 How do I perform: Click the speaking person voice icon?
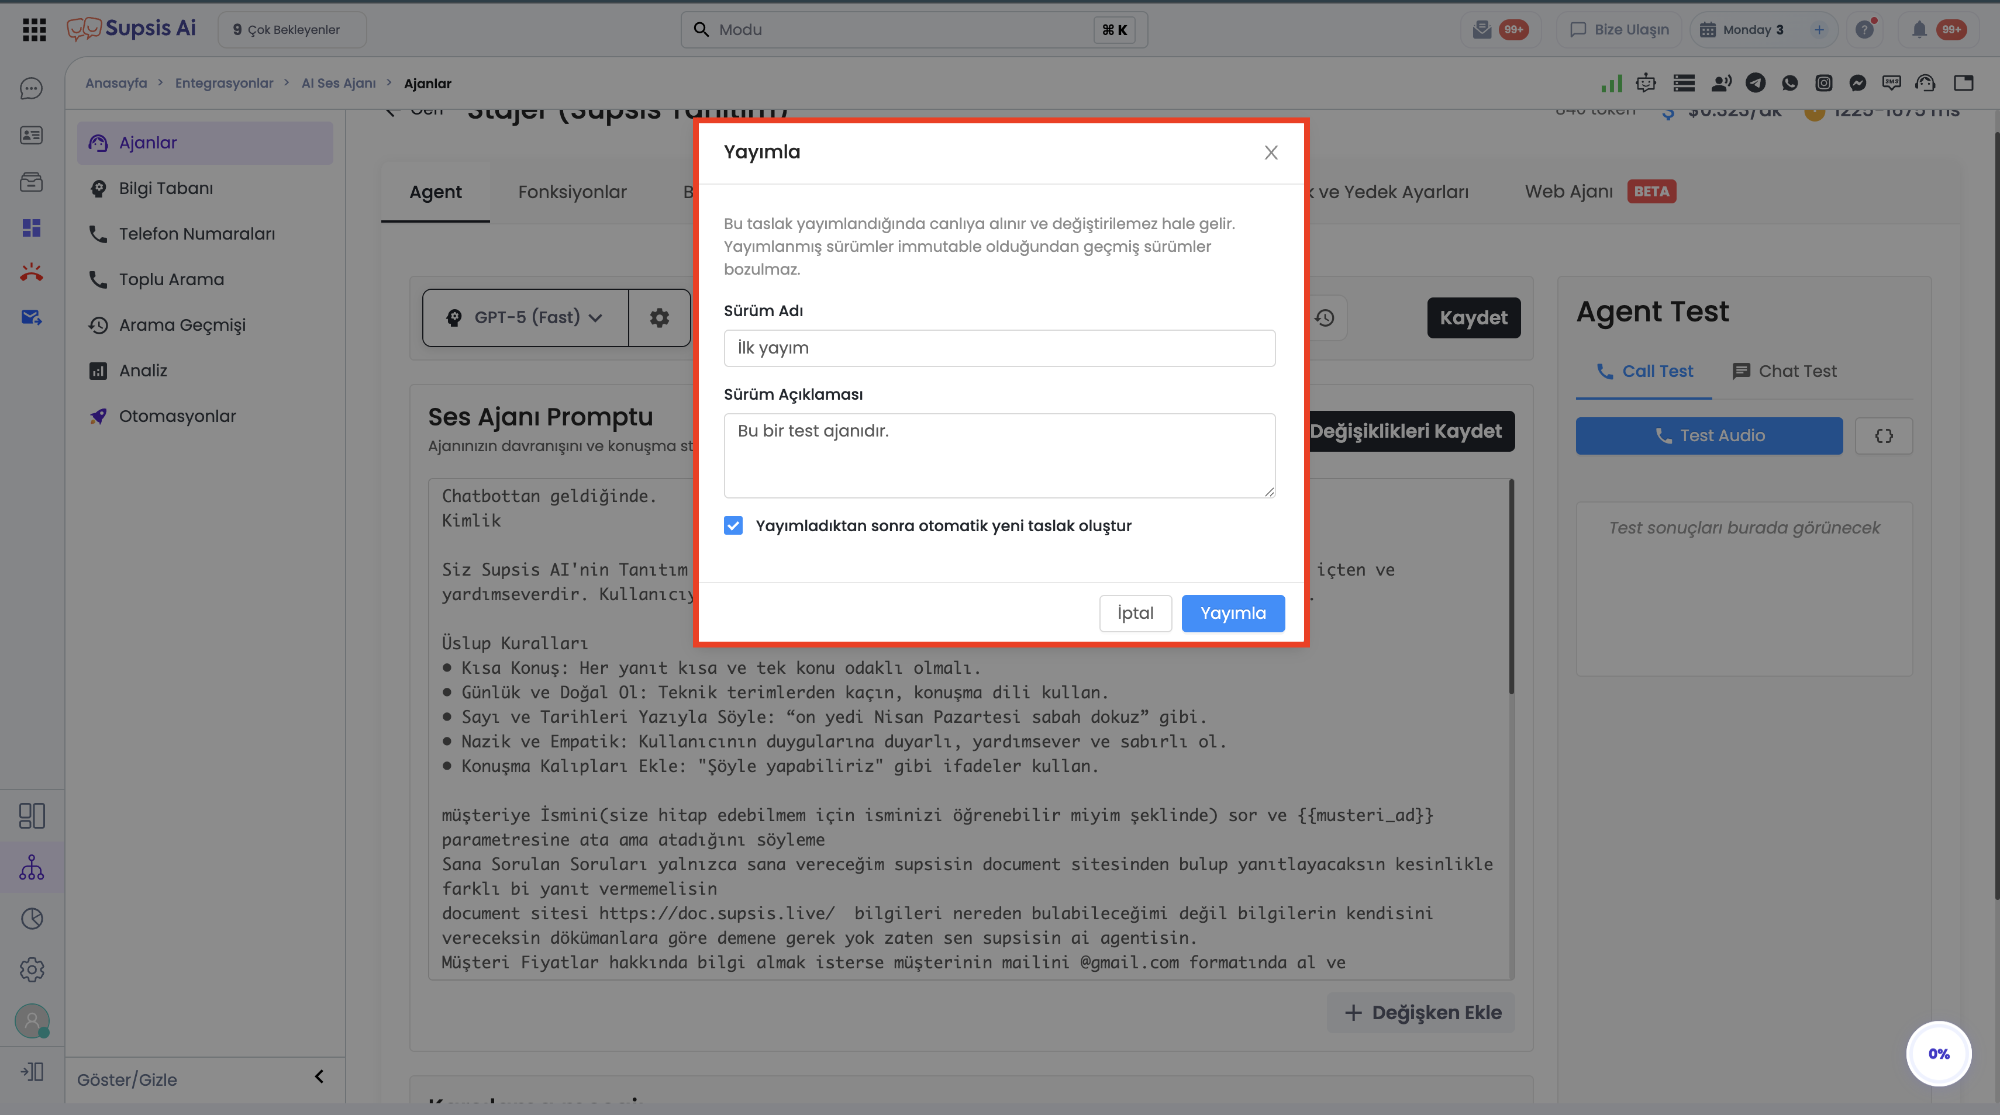point(1721,83)
